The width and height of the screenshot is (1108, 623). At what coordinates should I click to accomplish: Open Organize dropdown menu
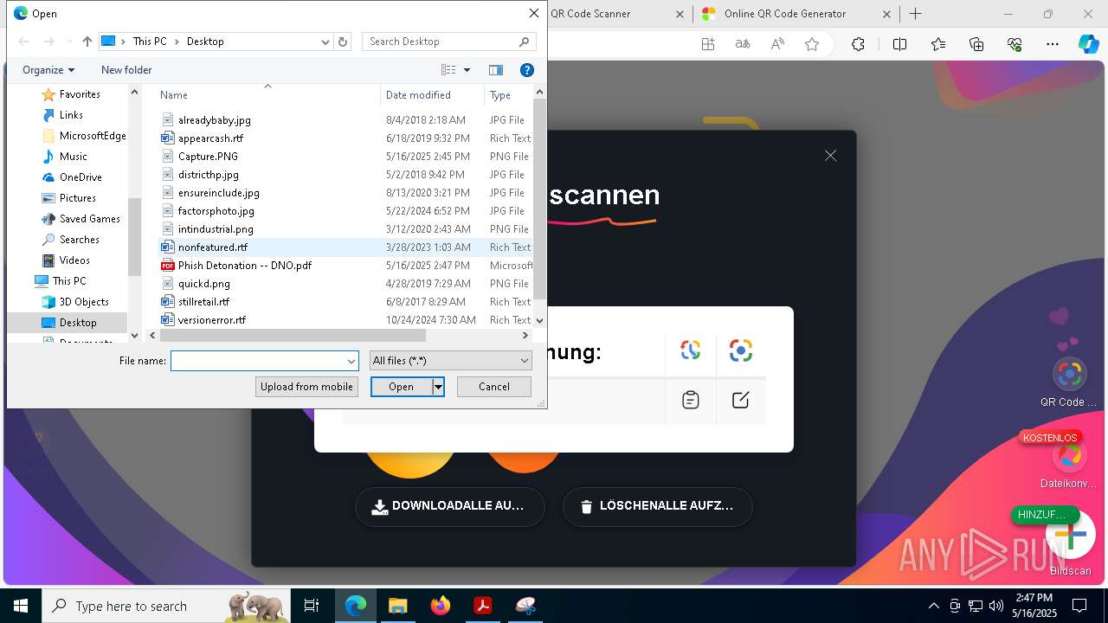pos(48,70)
